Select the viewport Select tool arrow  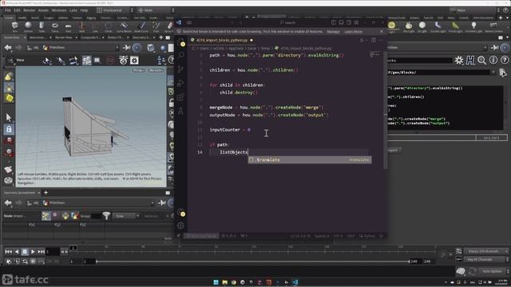[x=9, y=117]
